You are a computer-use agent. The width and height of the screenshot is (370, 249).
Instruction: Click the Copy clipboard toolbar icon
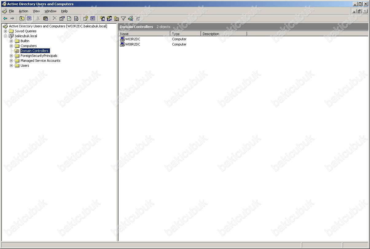(x=45, y=18)
